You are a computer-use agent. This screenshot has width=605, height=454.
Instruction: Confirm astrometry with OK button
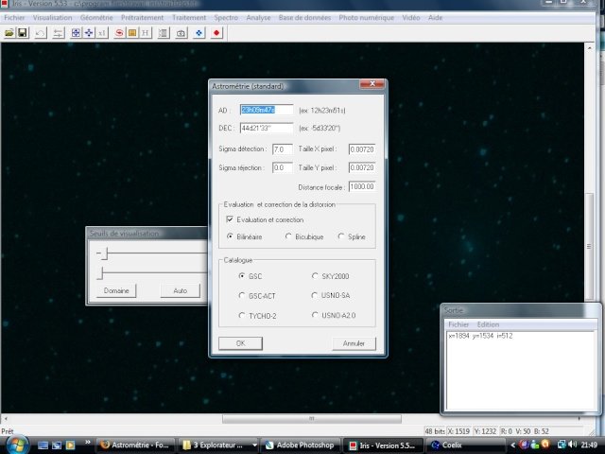pyautogui.click(x=241, y=343)
